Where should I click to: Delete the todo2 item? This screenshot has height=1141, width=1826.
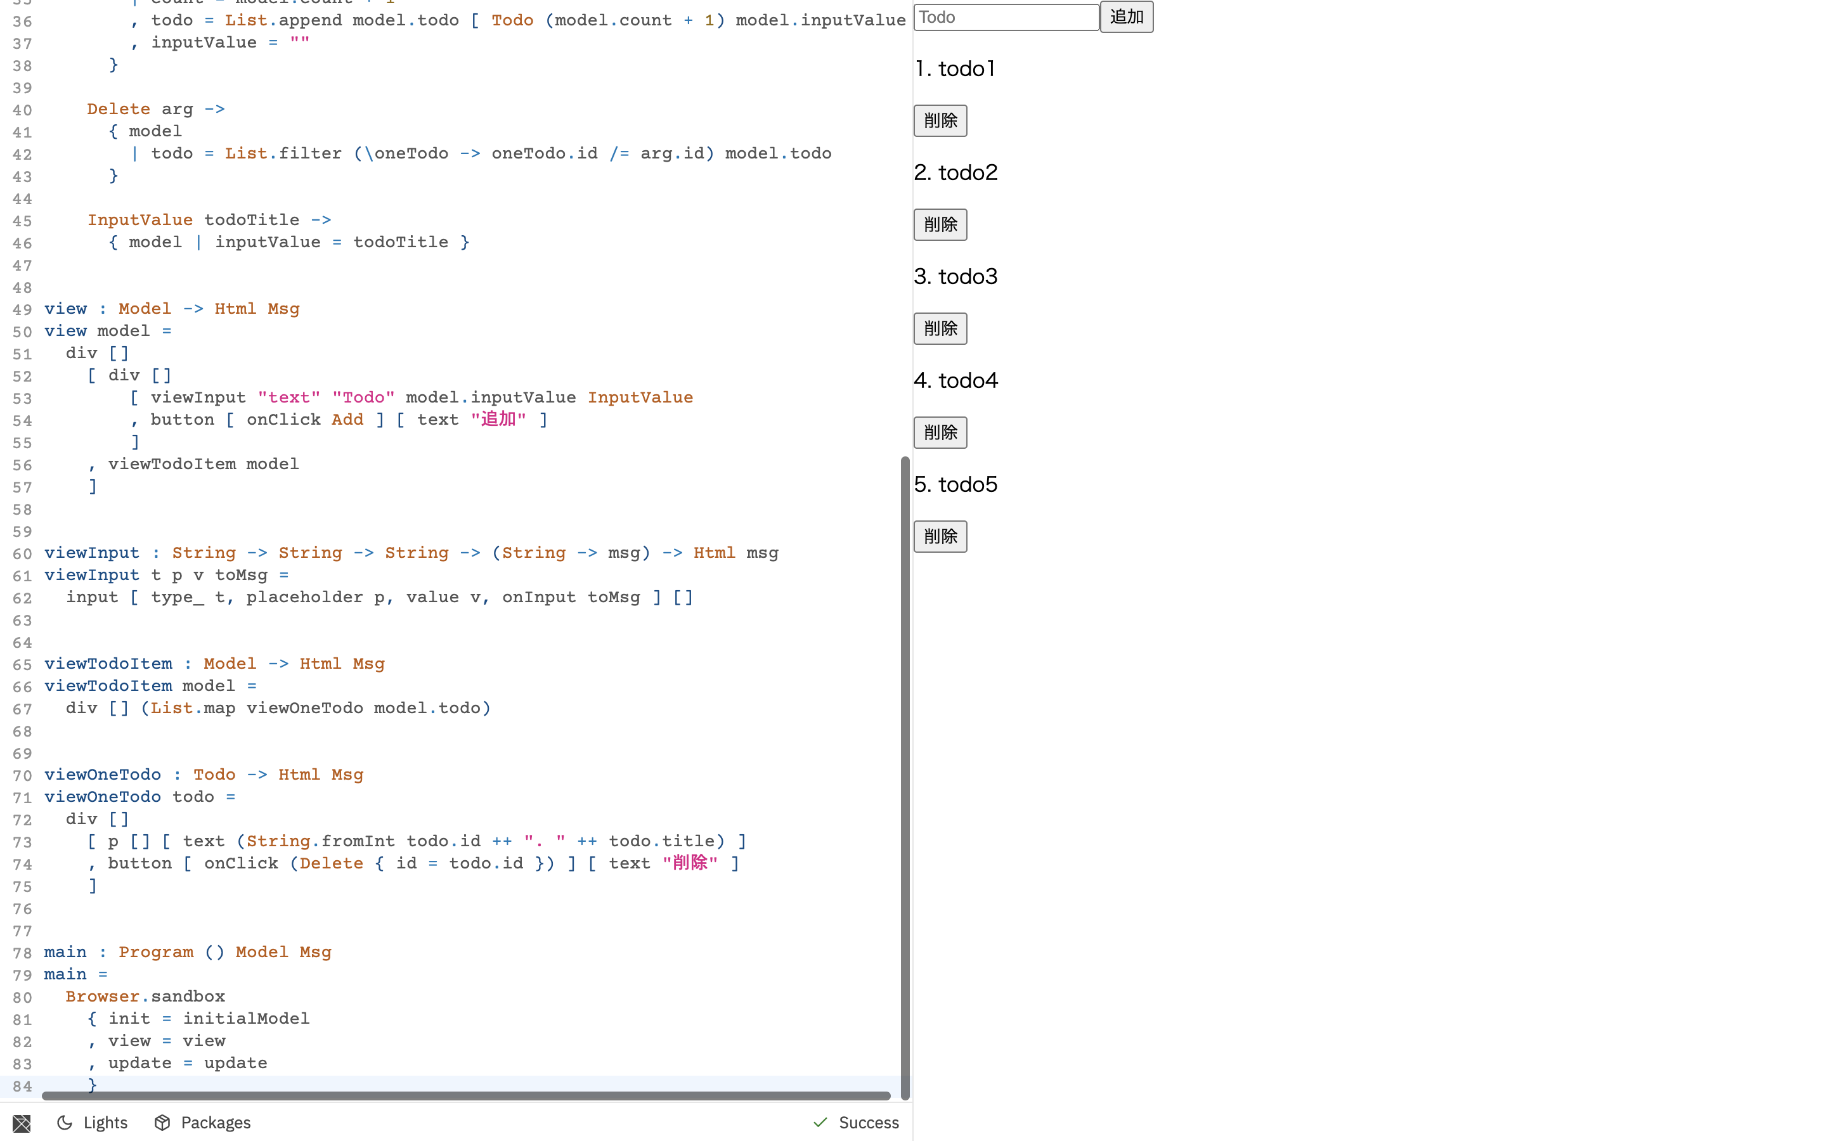click(x=940, y=225)
